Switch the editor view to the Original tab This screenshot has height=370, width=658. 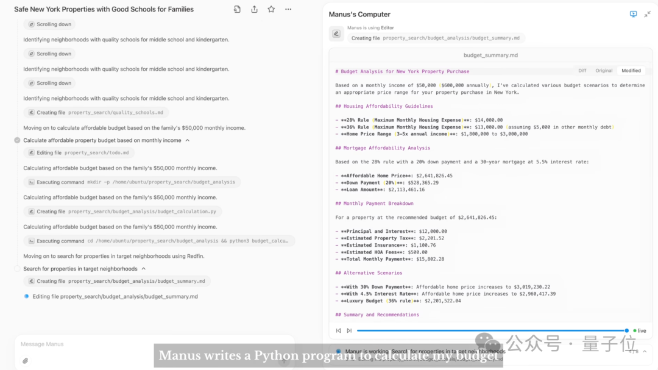604,71
